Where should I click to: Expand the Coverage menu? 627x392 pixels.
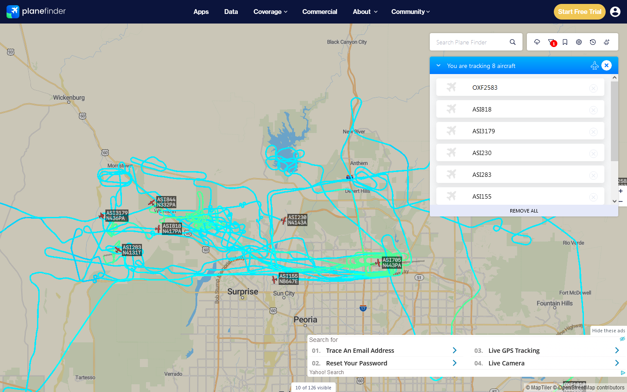(270, 12)
